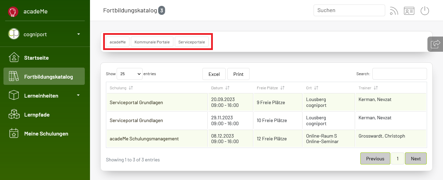Click the table Search input field
443x180 pixels.
point(399,74)
